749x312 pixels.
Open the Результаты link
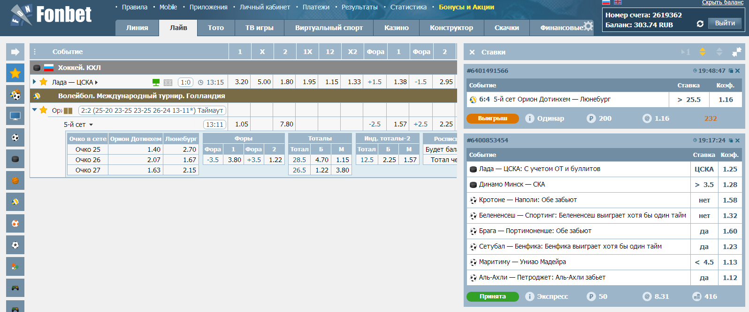[359, 7]
